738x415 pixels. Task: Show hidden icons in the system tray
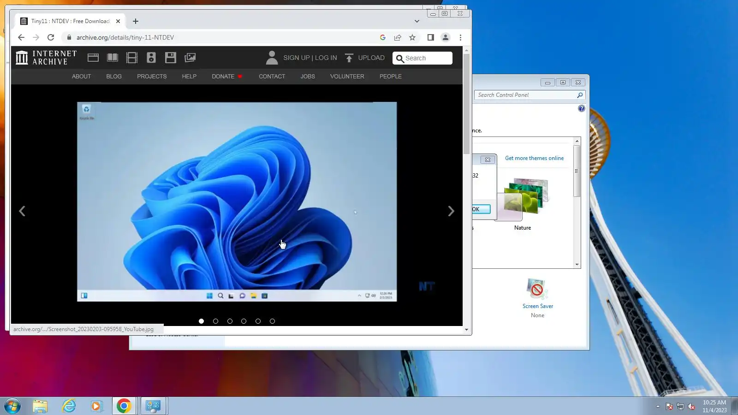pyautogui.click(x=658, y=406)
